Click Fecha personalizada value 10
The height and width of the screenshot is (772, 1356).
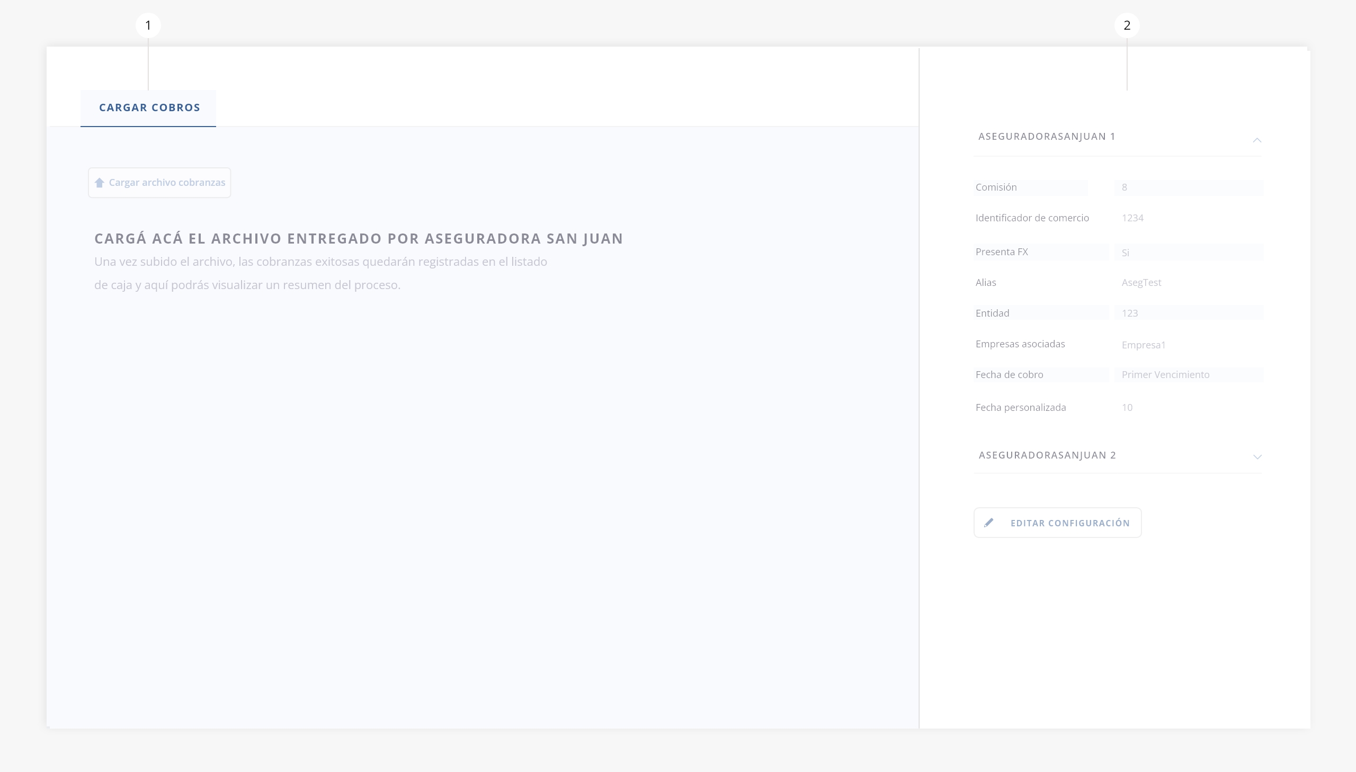(x=1127, y=408)
